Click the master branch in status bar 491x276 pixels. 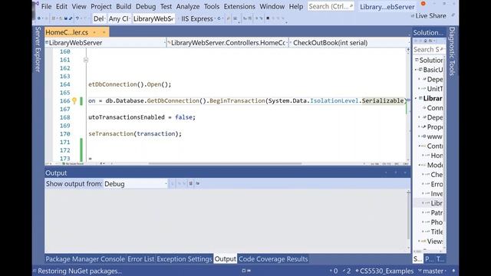[433, 271]
